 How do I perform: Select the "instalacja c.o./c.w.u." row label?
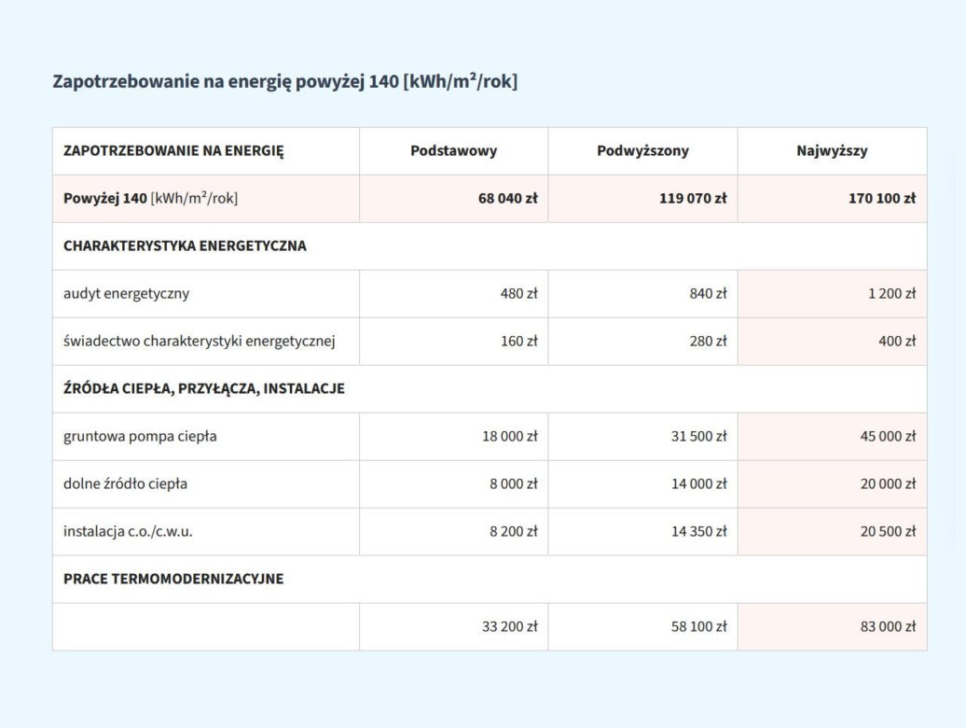click(128, 531)
